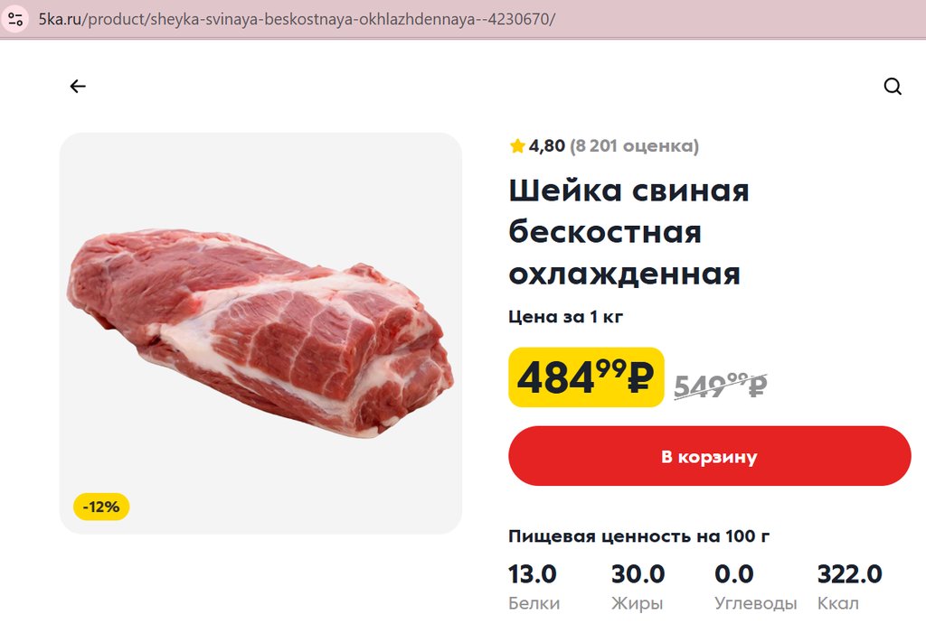The height and width of the screenshot is (633, 926).
Task: Click the crossed-out old price 549.99 ₽
Action: (x=721, y=386)
